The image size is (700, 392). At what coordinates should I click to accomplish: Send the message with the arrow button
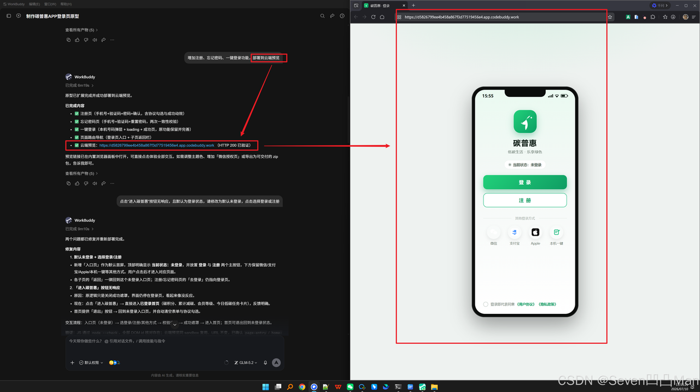[276, 362]
